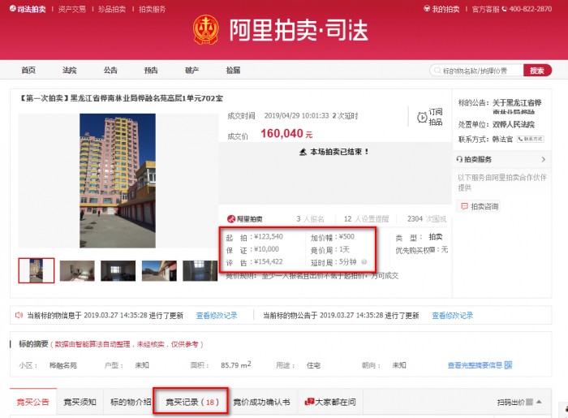Switch to 竞买须知 tab
This screenshot has height=418, width=568.
click(80, 402)
